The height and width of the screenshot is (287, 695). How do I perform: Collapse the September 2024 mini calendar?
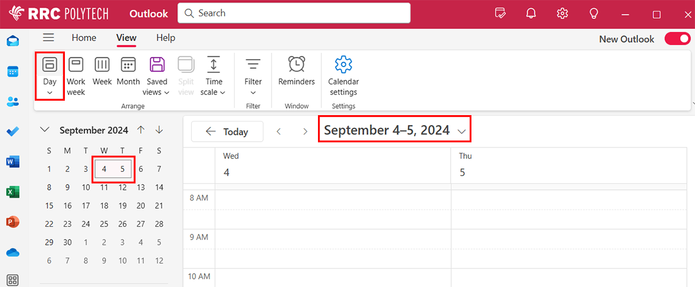coord(46,130)
